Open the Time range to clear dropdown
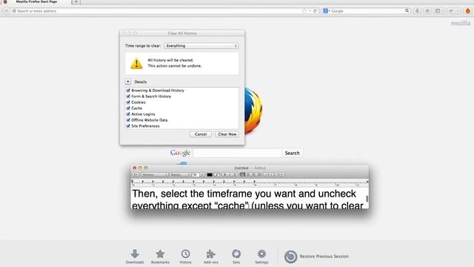This screenshot has width=474, height=267. [201, 46]
